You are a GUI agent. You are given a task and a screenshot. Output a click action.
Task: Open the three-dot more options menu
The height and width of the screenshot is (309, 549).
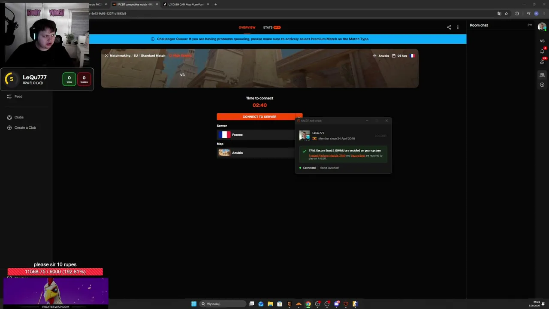coord(458,27)
